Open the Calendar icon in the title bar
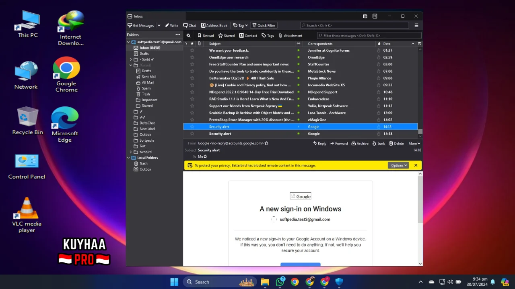The image size is (515, 289). click(365, 16)
